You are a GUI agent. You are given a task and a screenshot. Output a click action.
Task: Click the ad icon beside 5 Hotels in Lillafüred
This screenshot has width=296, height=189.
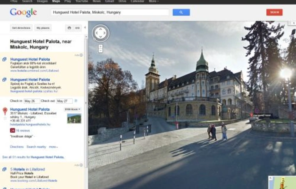(x=4, y=169)
